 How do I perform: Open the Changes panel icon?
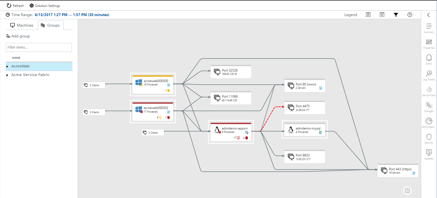click(x=429, y=106)
